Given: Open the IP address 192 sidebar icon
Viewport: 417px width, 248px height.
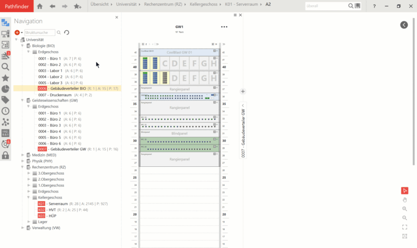Looking at the screenshot, I should (5, 133).
